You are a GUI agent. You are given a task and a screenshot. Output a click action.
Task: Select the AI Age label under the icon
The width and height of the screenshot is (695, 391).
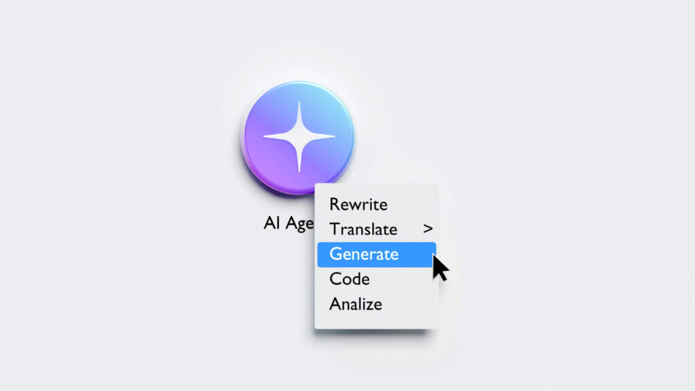288,223
